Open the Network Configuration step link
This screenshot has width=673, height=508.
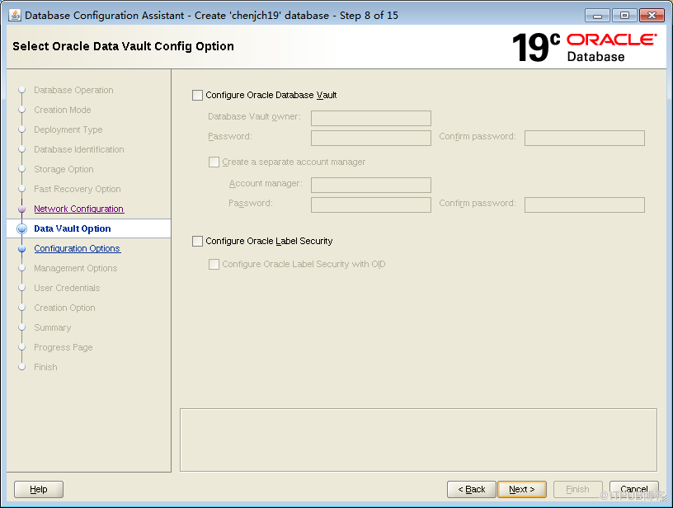point(79,209)
